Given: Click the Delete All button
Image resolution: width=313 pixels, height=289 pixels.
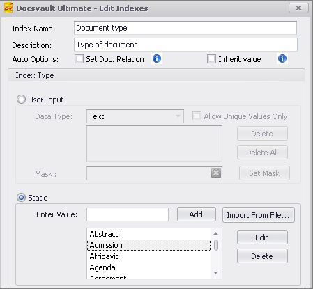Looking at the screenshot, I should point(262,153).
